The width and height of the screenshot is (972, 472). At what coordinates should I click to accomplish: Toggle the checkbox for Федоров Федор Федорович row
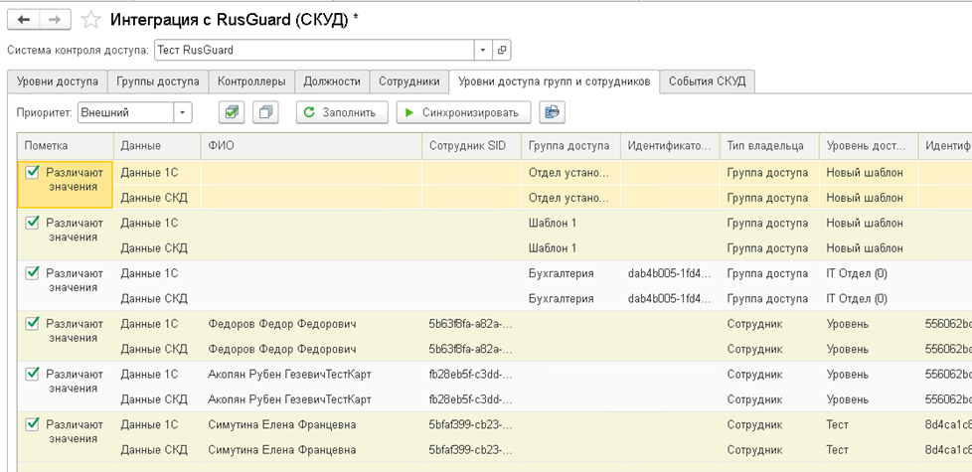click(x=33, y=323)
